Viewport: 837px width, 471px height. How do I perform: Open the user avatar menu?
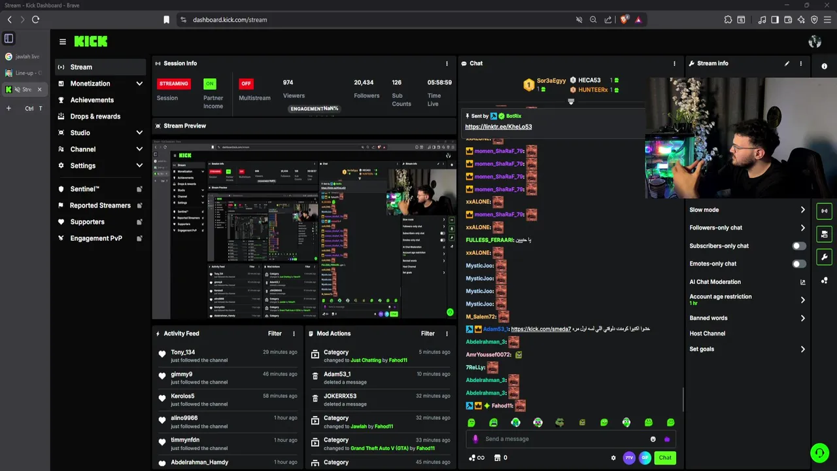pos(815,41)
